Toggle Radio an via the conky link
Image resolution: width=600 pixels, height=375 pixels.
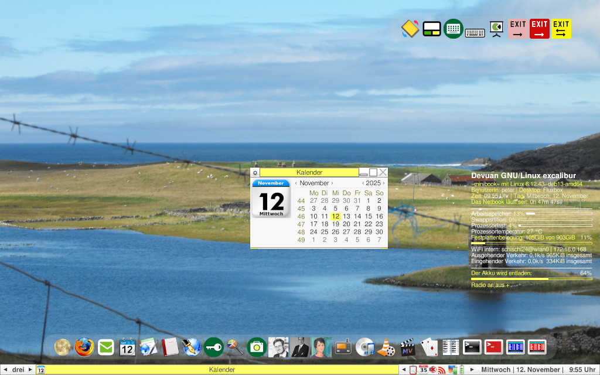482,285
